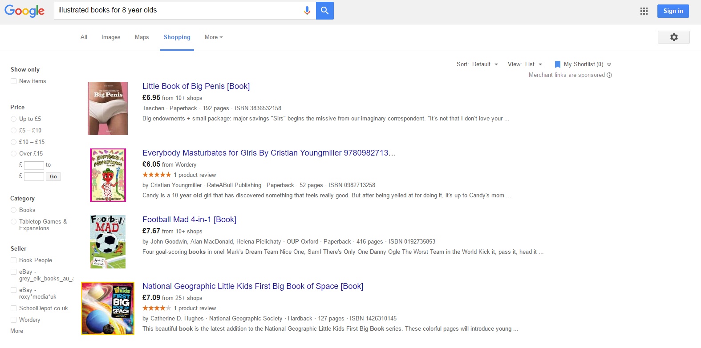Click £6.95 from 10+ shops text
This screenshot has height=348, width=701.
pyautogui.click(x=172, y=98)
